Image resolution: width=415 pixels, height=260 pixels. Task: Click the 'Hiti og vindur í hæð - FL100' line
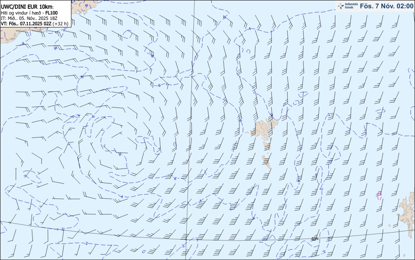tap(29, 13)
